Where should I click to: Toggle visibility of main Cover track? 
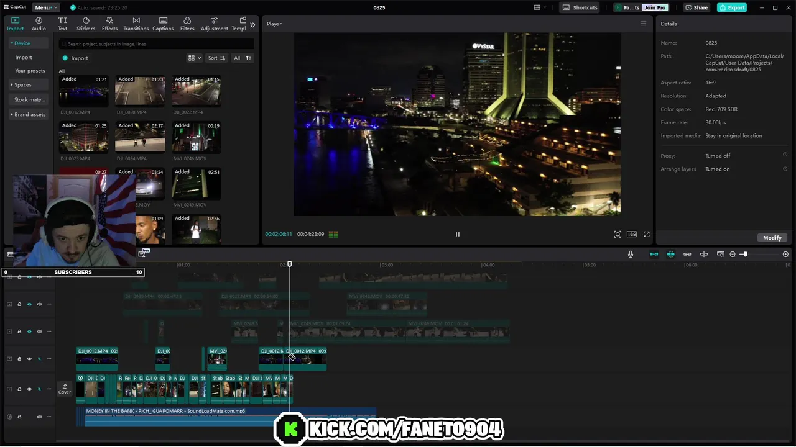(x=29, y=389)
